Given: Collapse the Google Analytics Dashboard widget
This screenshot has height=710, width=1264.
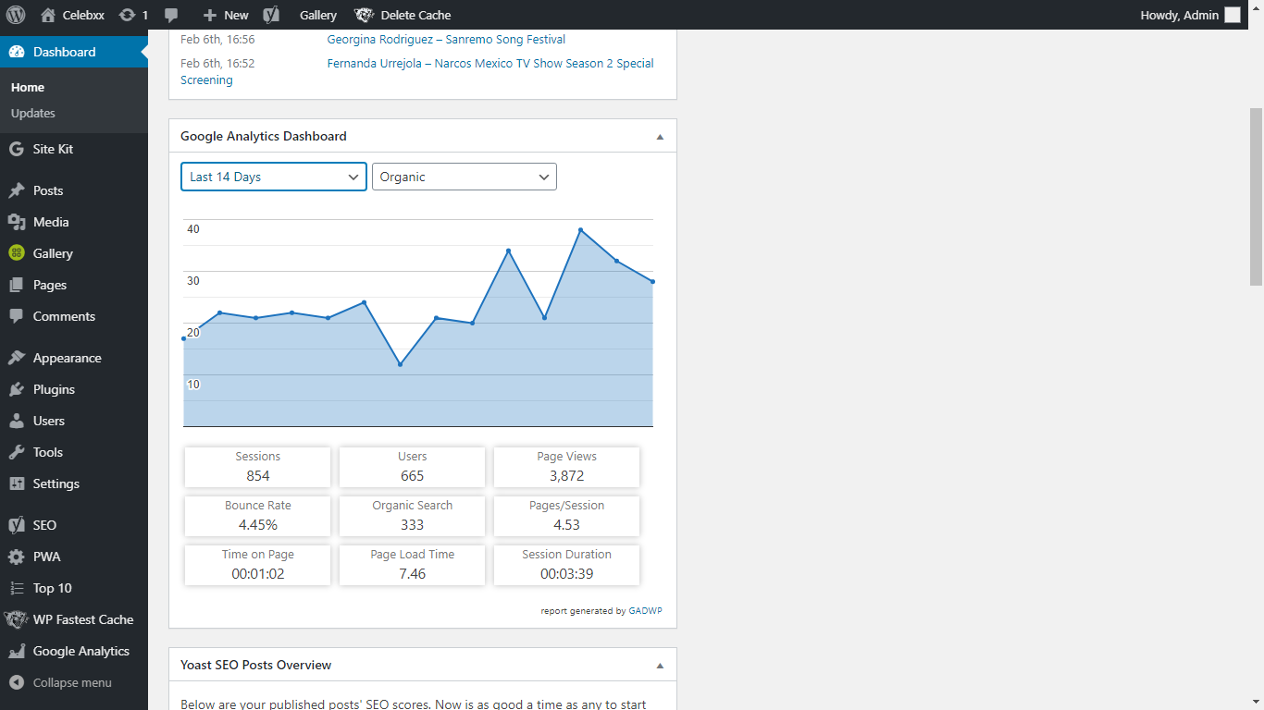Looking at the screenshot, I should pos(660,137).
